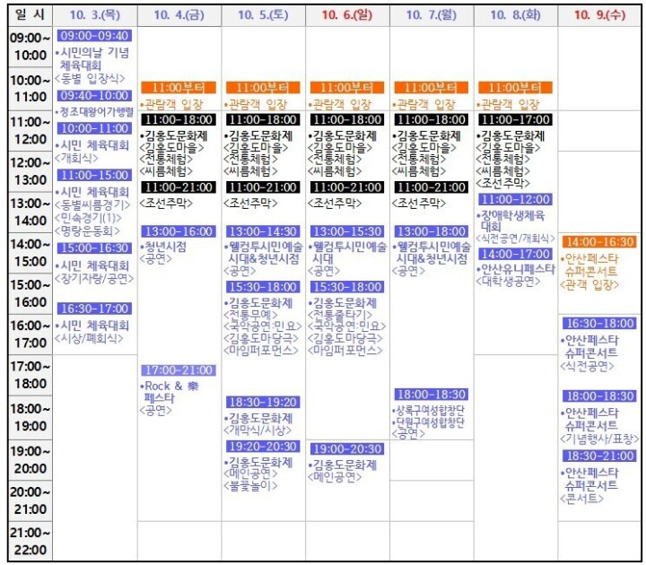Select <불꽃놀이> text

pyautogui.click(x=250, y=486)
